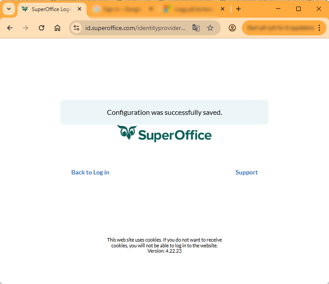Open a new tab with plus button
329x284 pixels.
pyautogui.click(x=238, y=9)
